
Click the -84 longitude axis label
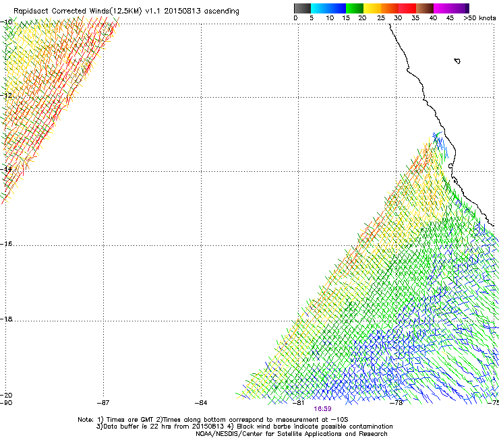pyautogui.click(x=201, y=403)
